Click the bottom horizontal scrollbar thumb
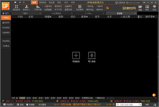The width and height of the screenshot is (159, 107). pos(112,98)
